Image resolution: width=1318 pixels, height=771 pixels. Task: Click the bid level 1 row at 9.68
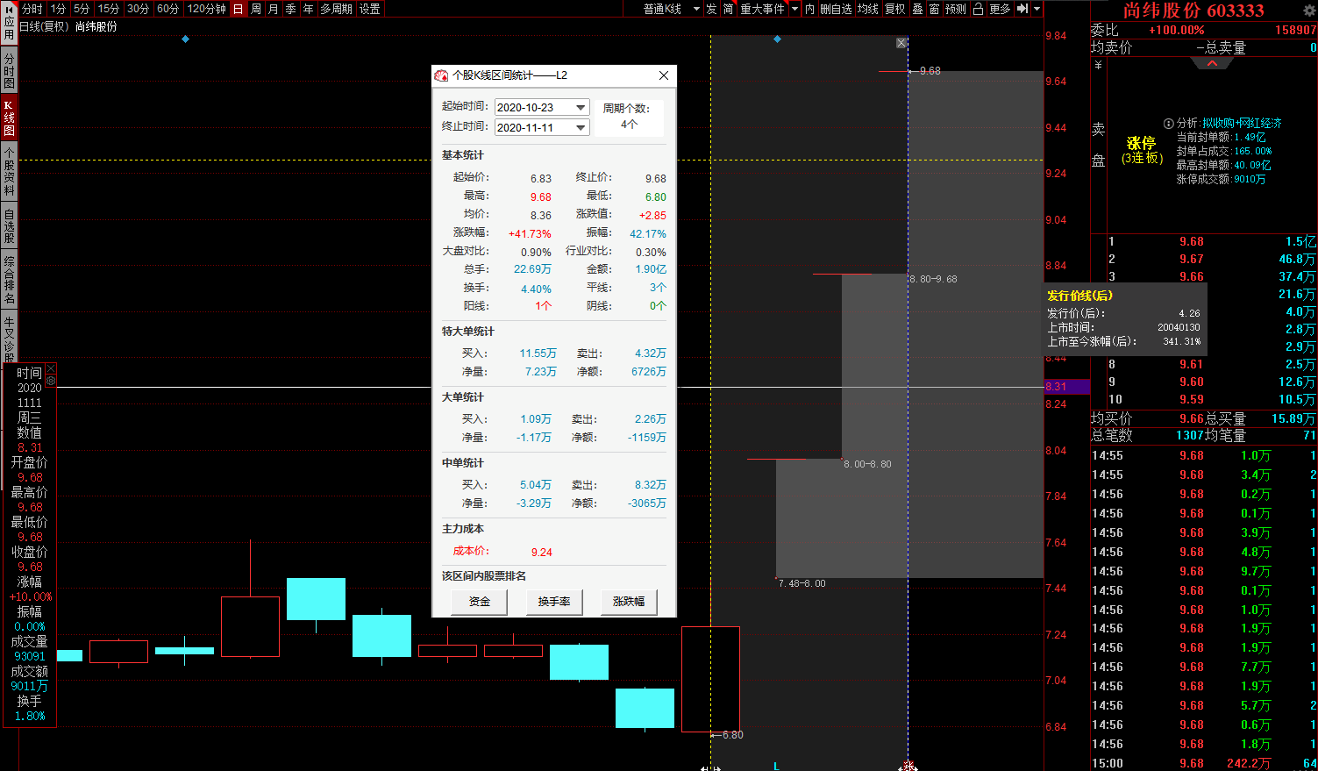[x=1213, y=241]
